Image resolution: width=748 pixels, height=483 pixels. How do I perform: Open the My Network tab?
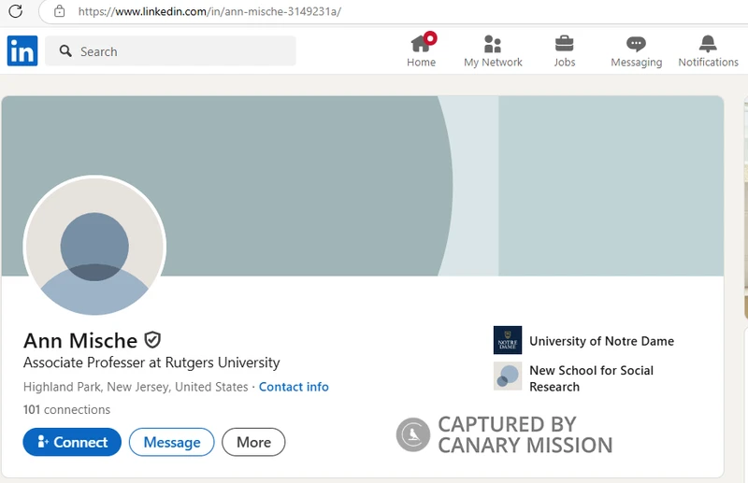[x=493, y=51]
